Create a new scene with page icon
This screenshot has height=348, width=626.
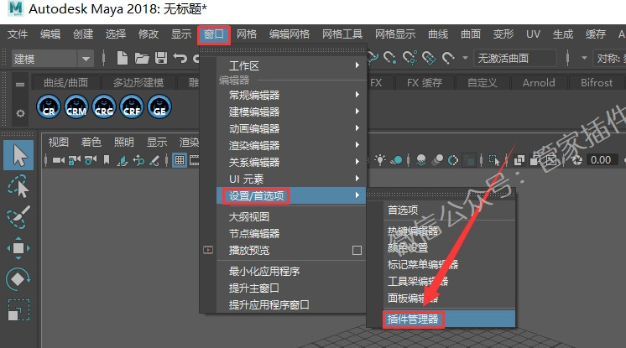pos(123,58)
